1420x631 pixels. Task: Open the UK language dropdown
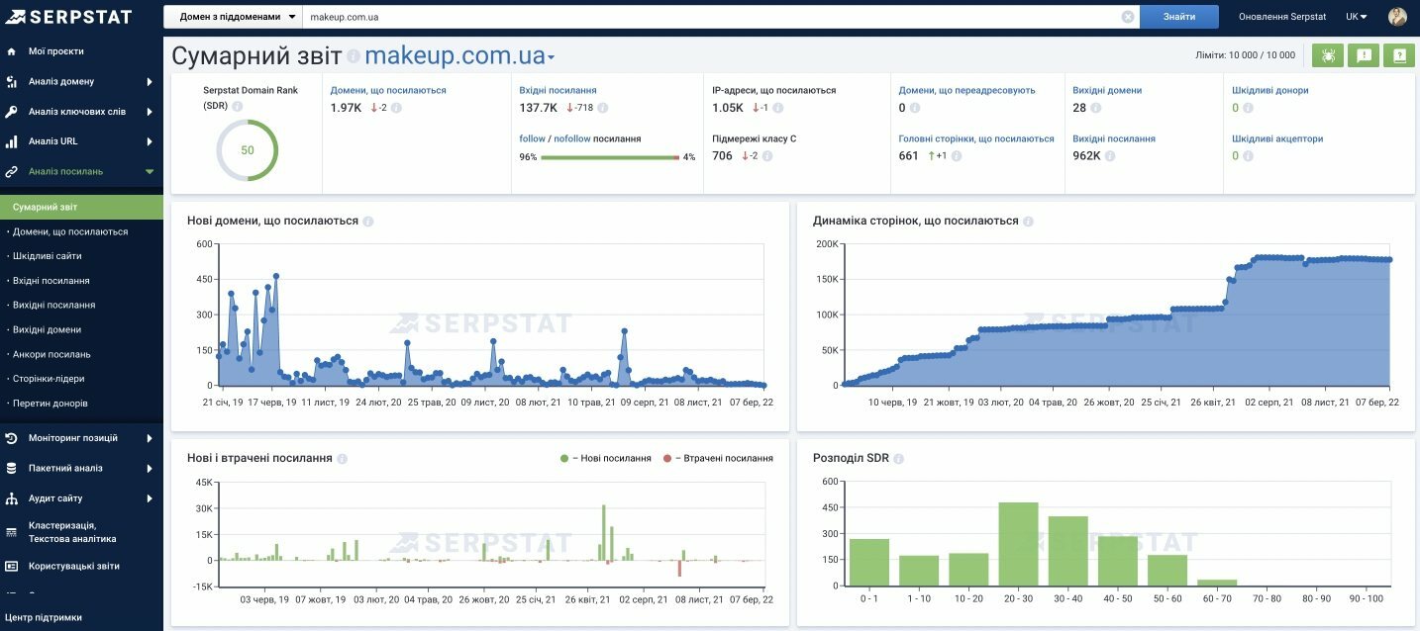click(1356, 17)
